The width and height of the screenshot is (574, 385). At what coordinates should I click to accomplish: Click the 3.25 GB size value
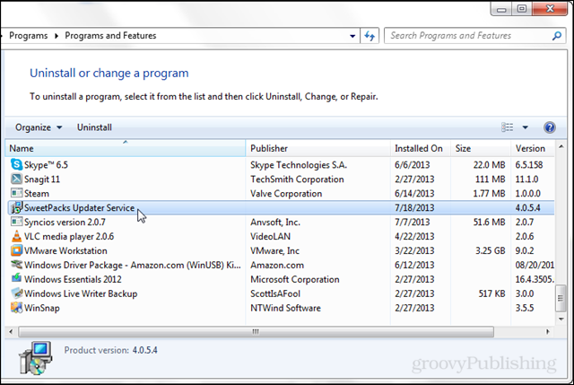pyautogui.click(x=491, y=250)
